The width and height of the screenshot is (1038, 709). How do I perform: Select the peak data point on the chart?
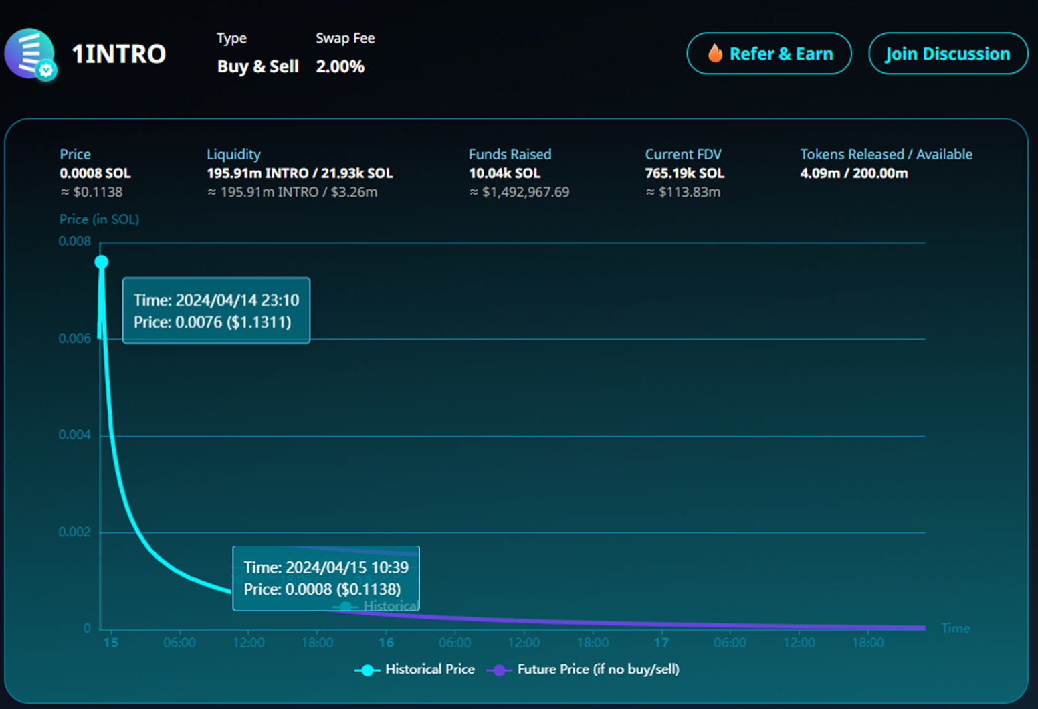pos(102,262)
